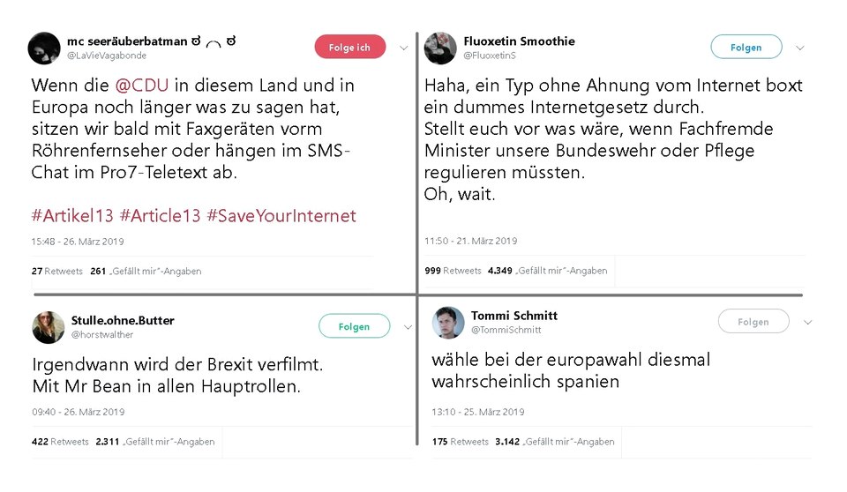Open the #SaveYourInternet hashtag
This screenshot has width=847, height=492.
pyautogui.click(x=281, y=216)
